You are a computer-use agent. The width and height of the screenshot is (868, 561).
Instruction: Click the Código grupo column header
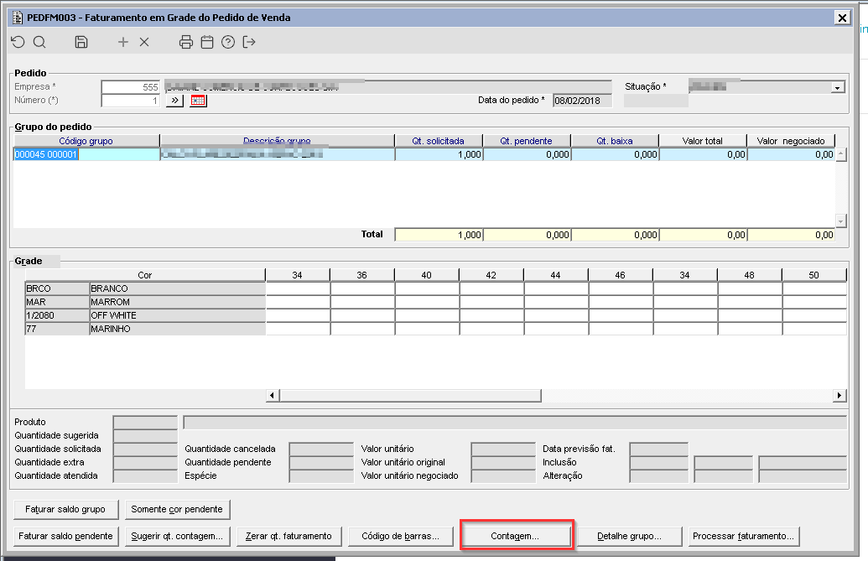pyautogui.click(x=86, y=141)
